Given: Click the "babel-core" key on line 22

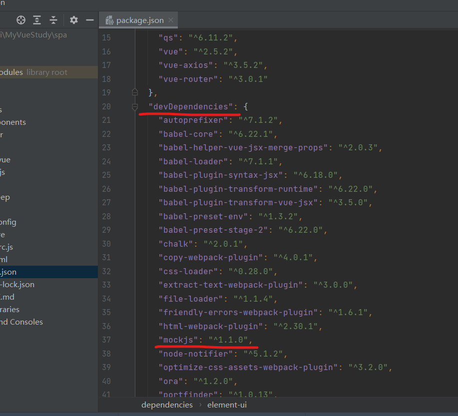Looking at the screenshot, I should [188, 134].
